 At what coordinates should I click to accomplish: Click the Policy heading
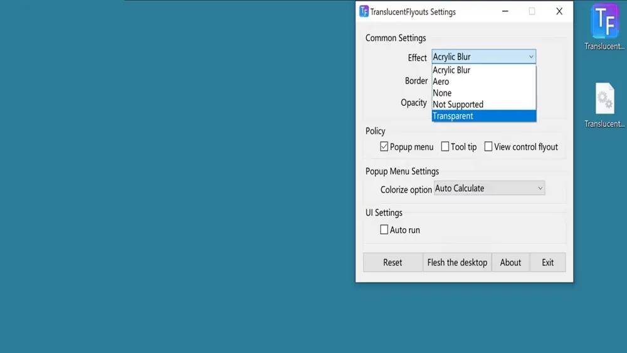click(x=375, y=131)
